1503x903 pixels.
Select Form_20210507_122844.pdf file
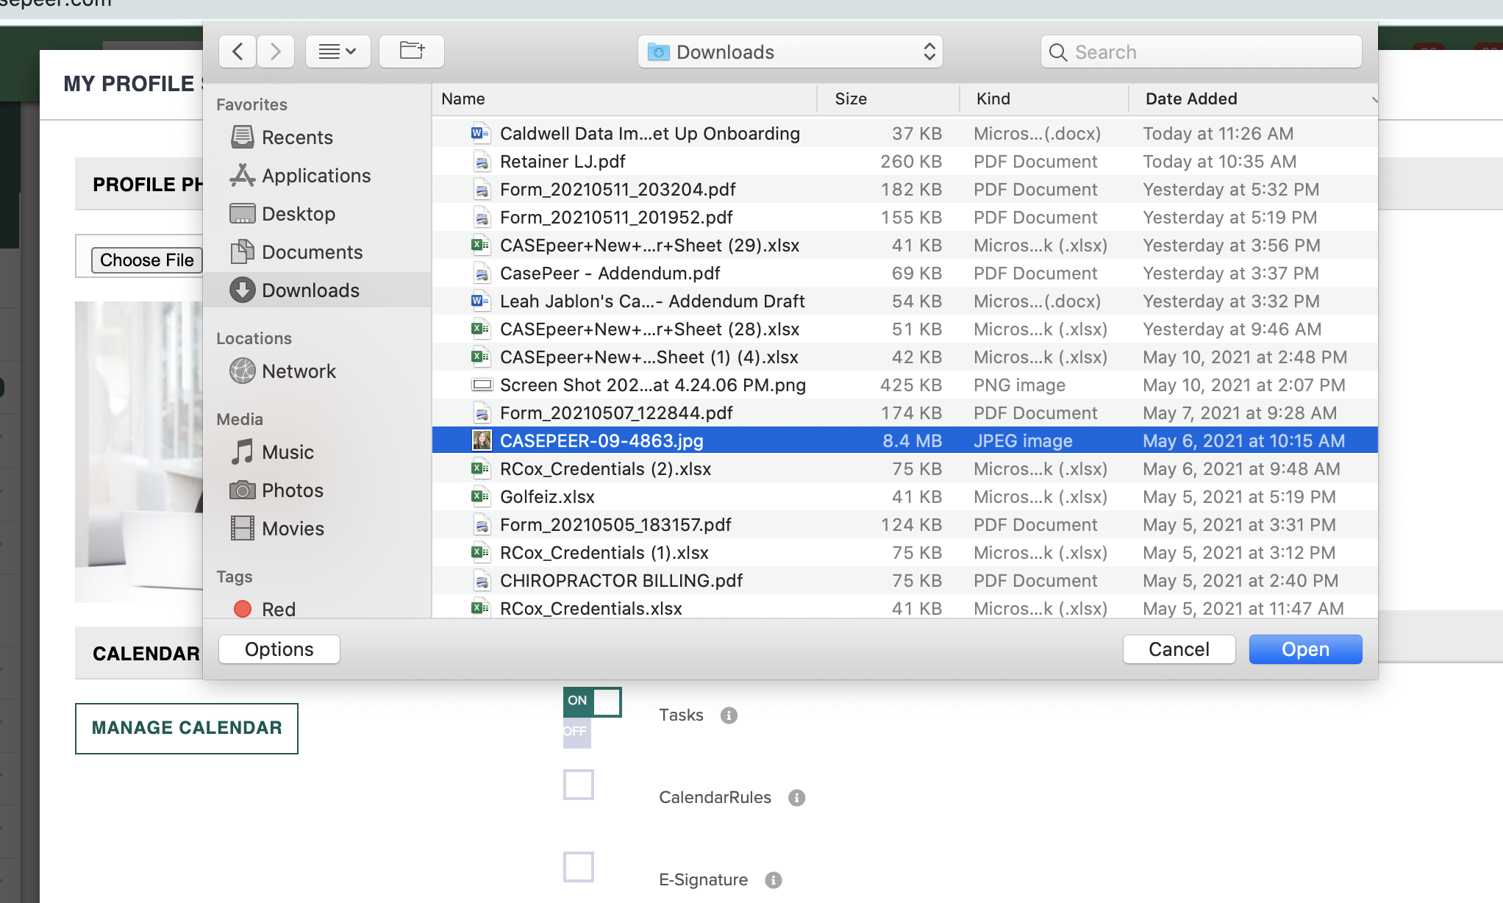coord(904,413)
